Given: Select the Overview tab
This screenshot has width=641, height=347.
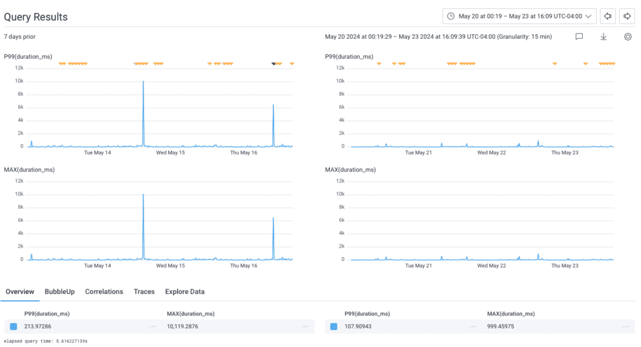Looking at the screenshot, I should 19,292.
